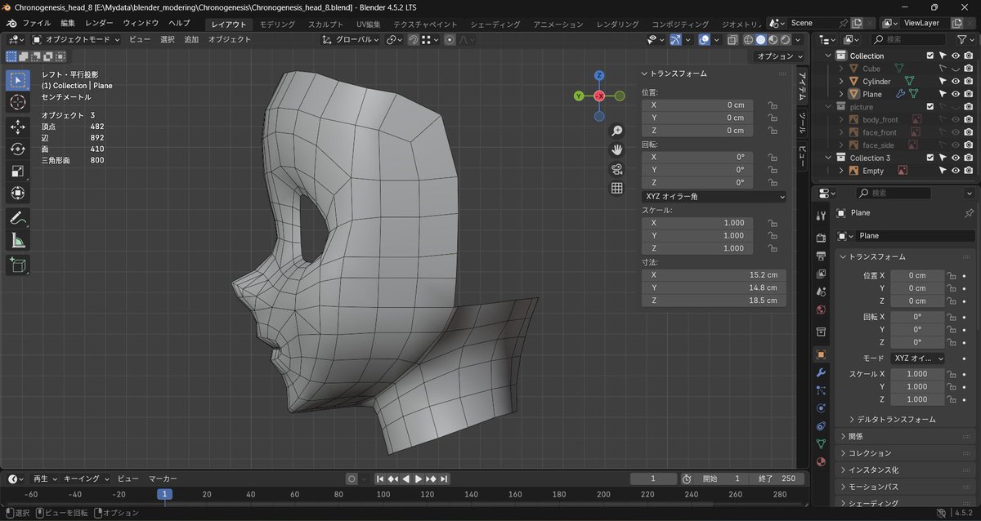Activate the Move tool

click(18, 127)
